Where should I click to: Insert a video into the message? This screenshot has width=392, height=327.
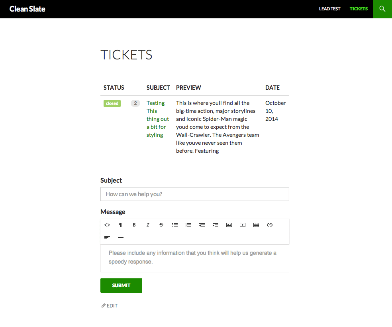[243, 225]
